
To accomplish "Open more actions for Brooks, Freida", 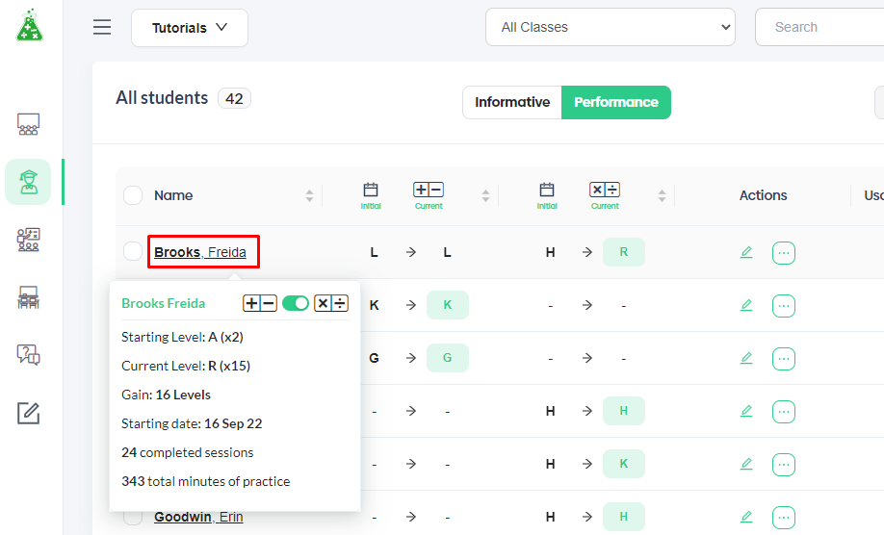I will (784, 253).
